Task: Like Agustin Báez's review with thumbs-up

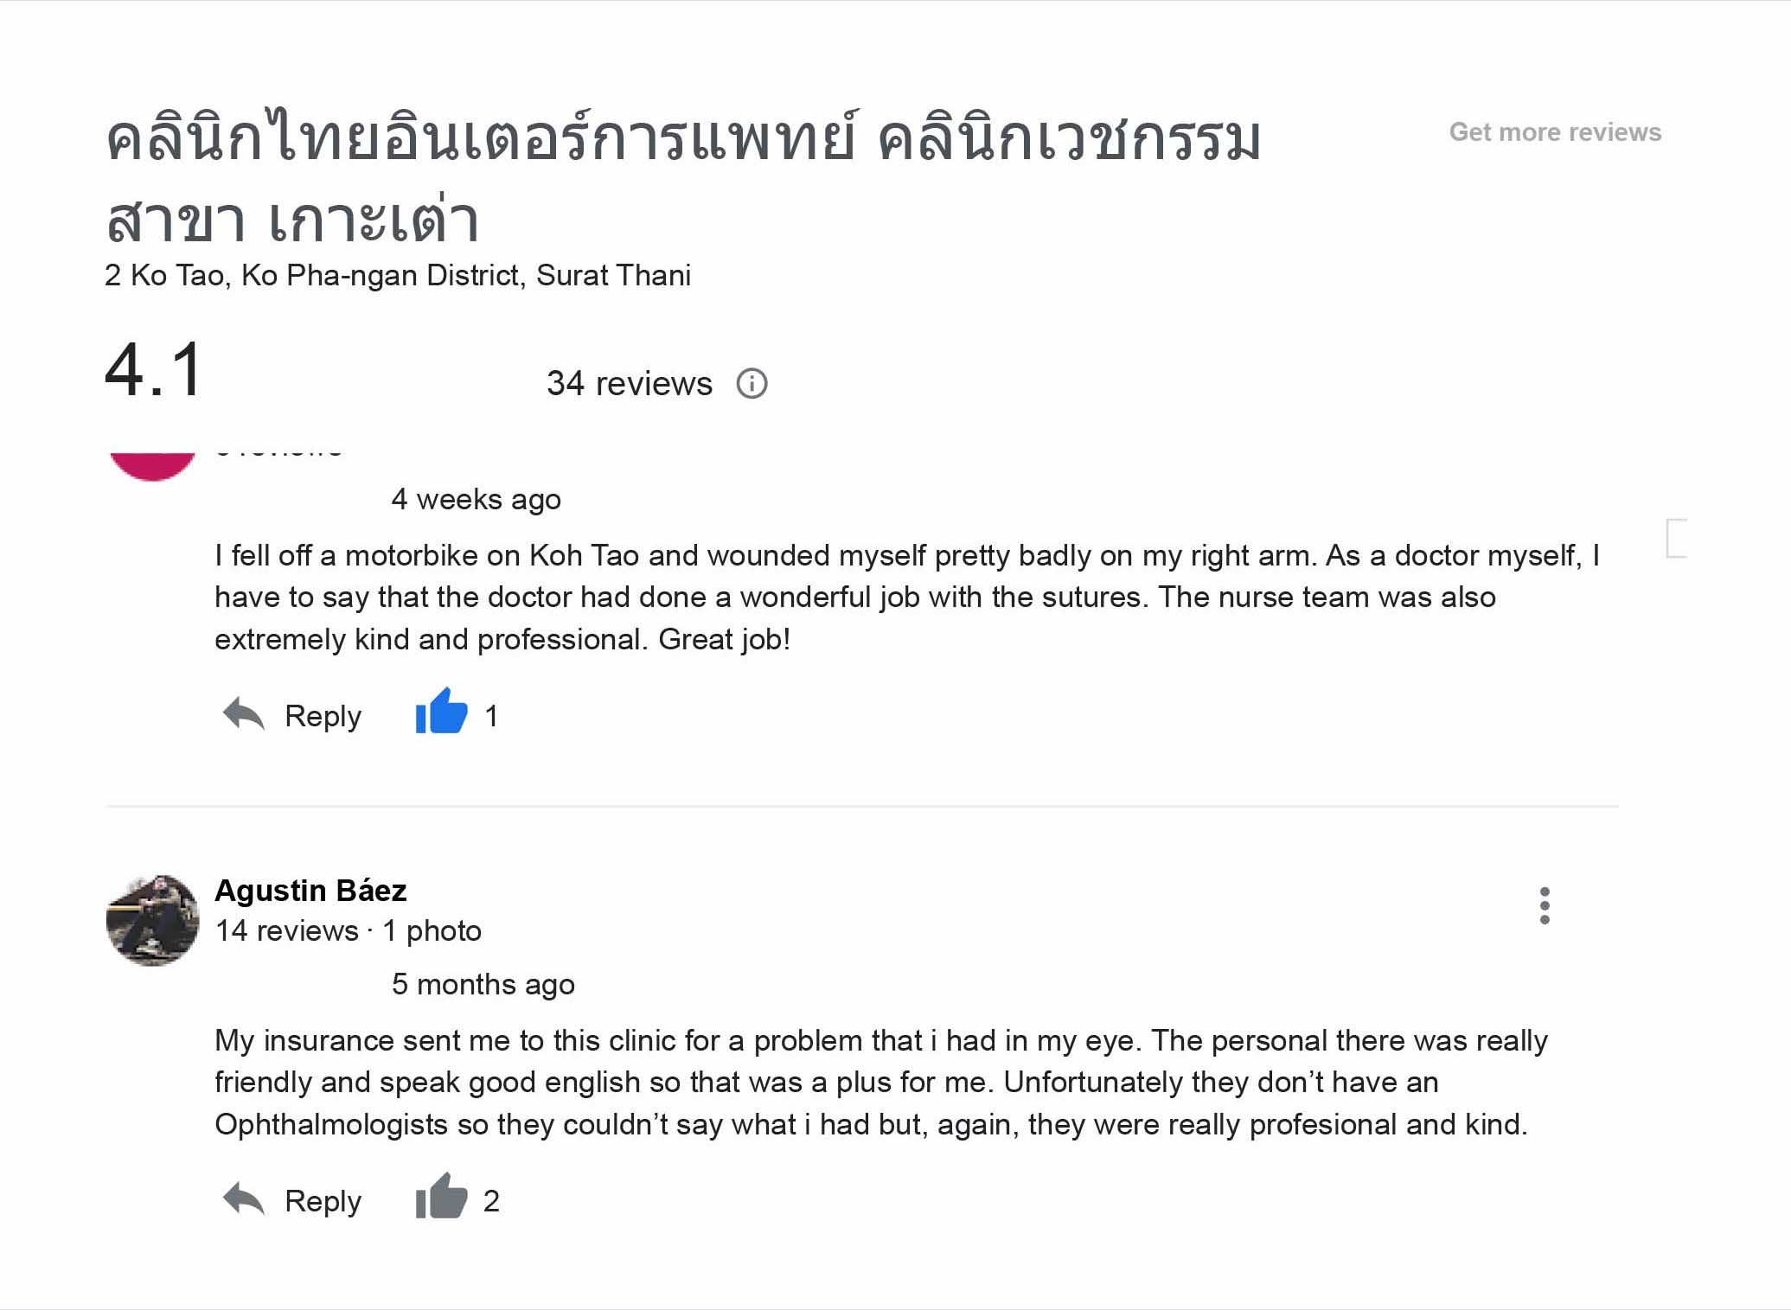Action: [x=441, y=1198]
